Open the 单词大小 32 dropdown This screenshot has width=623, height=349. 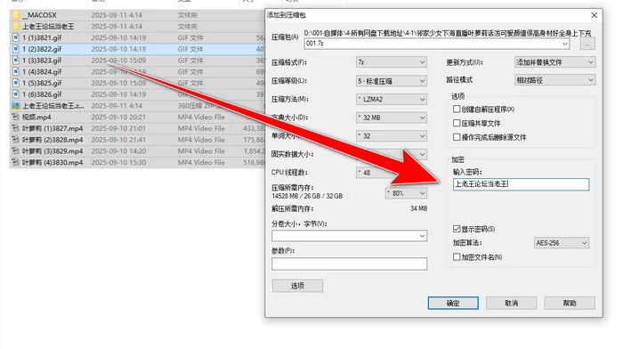(392, 136)
